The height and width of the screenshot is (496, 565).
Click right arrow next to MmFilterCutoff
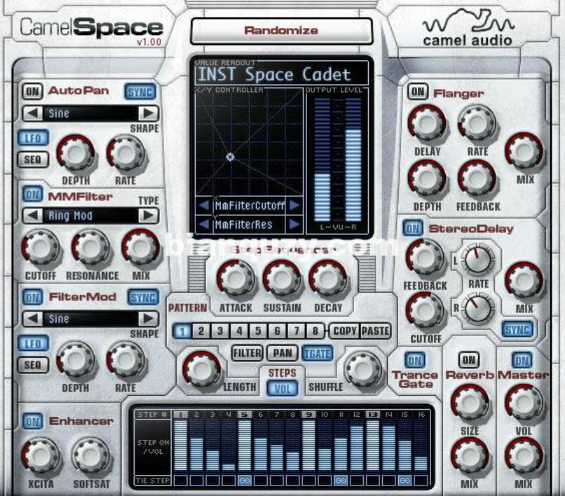295,206
